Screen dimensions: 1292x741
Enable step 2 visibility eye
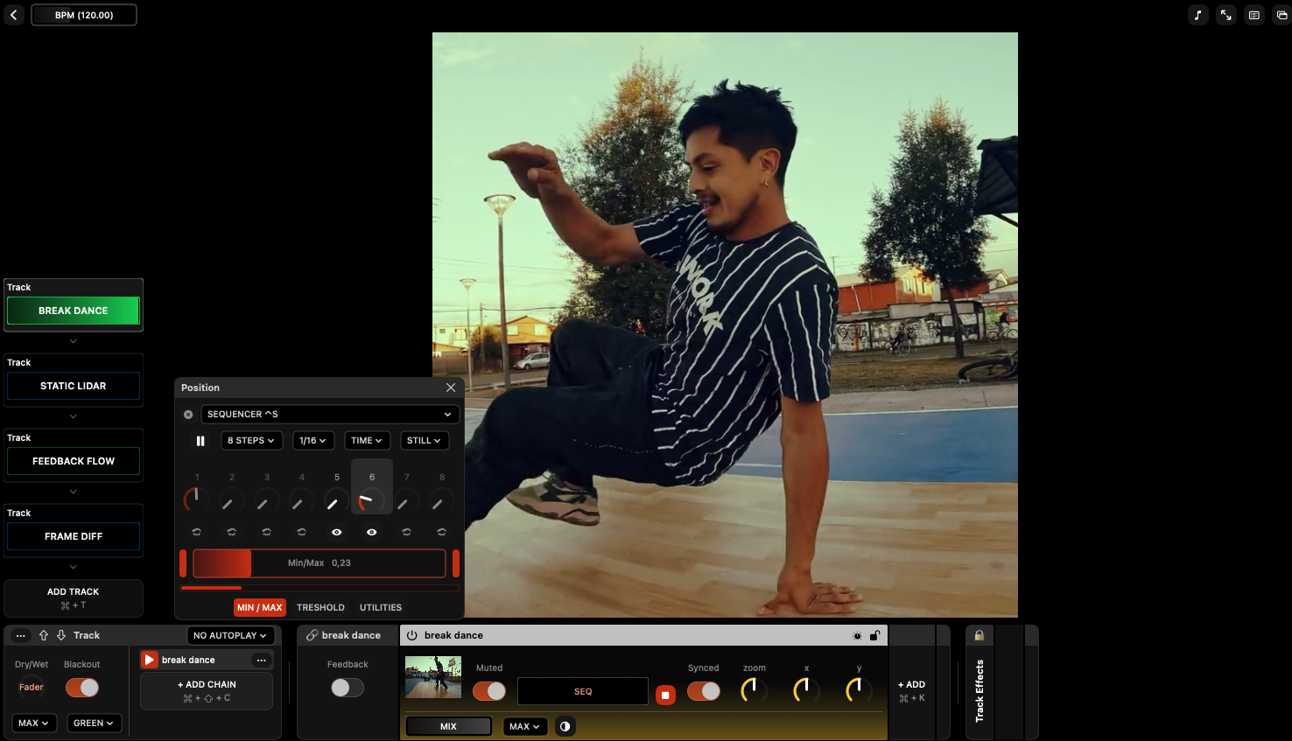click(x=231, y=532)
